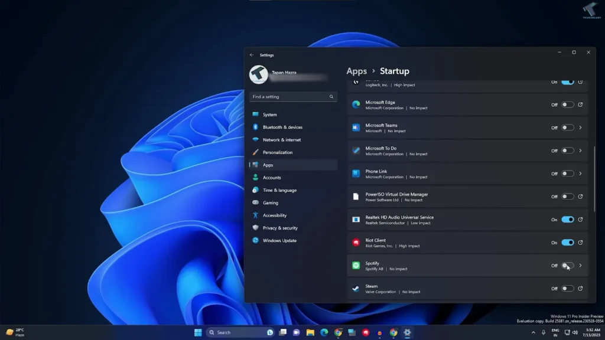Turn off Realtek HD Audio Universal Service
This screenshot has height=340, width=605.
tap(568, 219)
